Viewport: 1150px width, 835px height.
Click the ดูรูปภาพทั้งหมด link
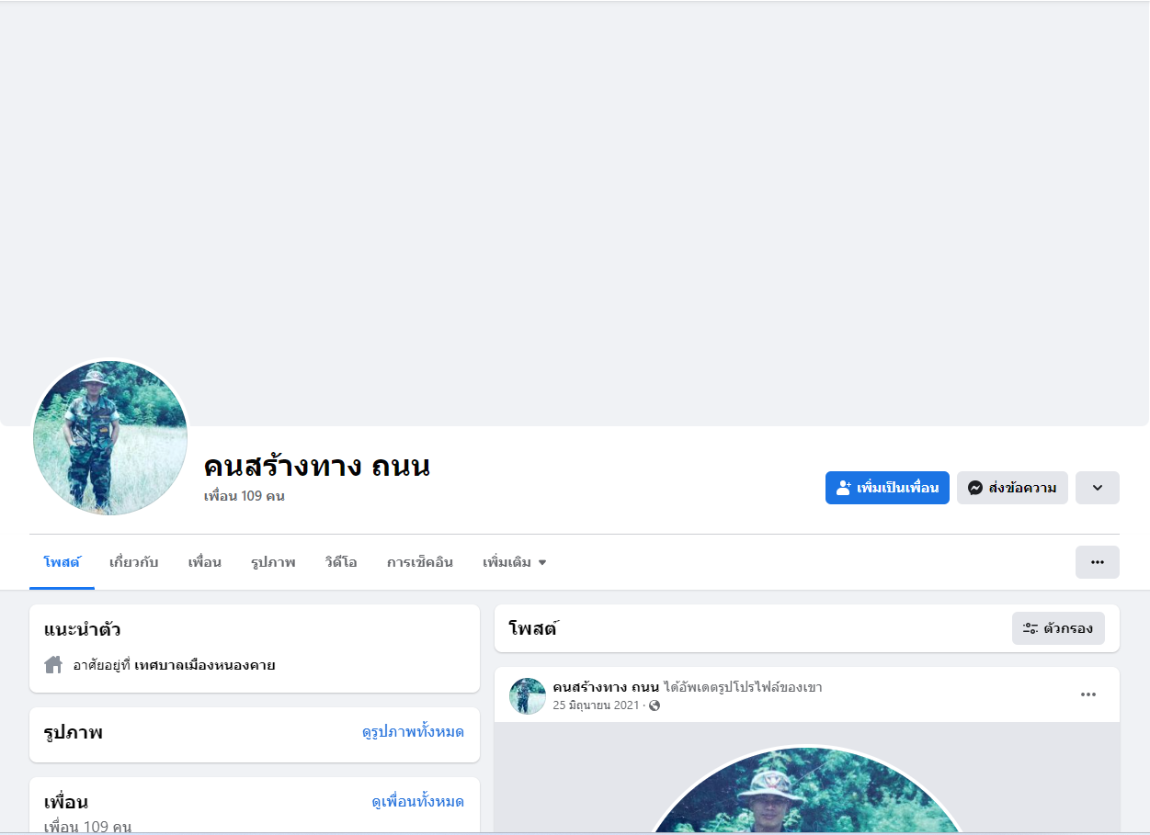pos(413,732)
